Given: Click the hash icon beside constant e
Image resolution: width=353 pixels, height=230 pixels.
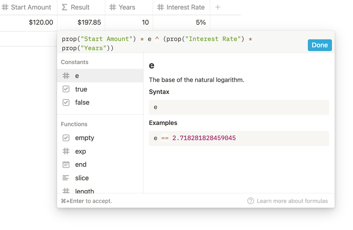Looking at the screenshot, I should click(x=66, y=76).
